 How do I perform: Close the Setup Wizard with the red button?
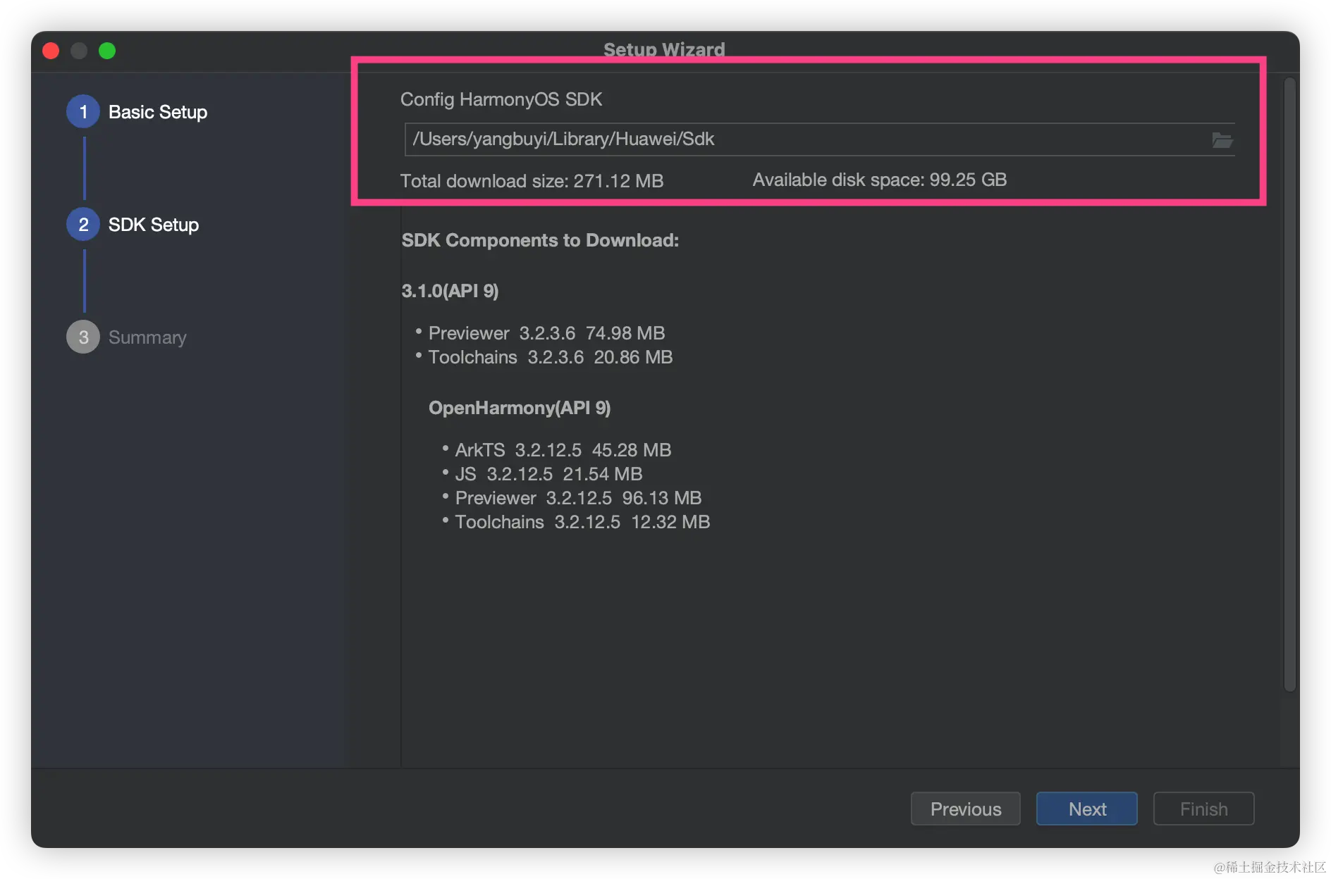[51, 51]
